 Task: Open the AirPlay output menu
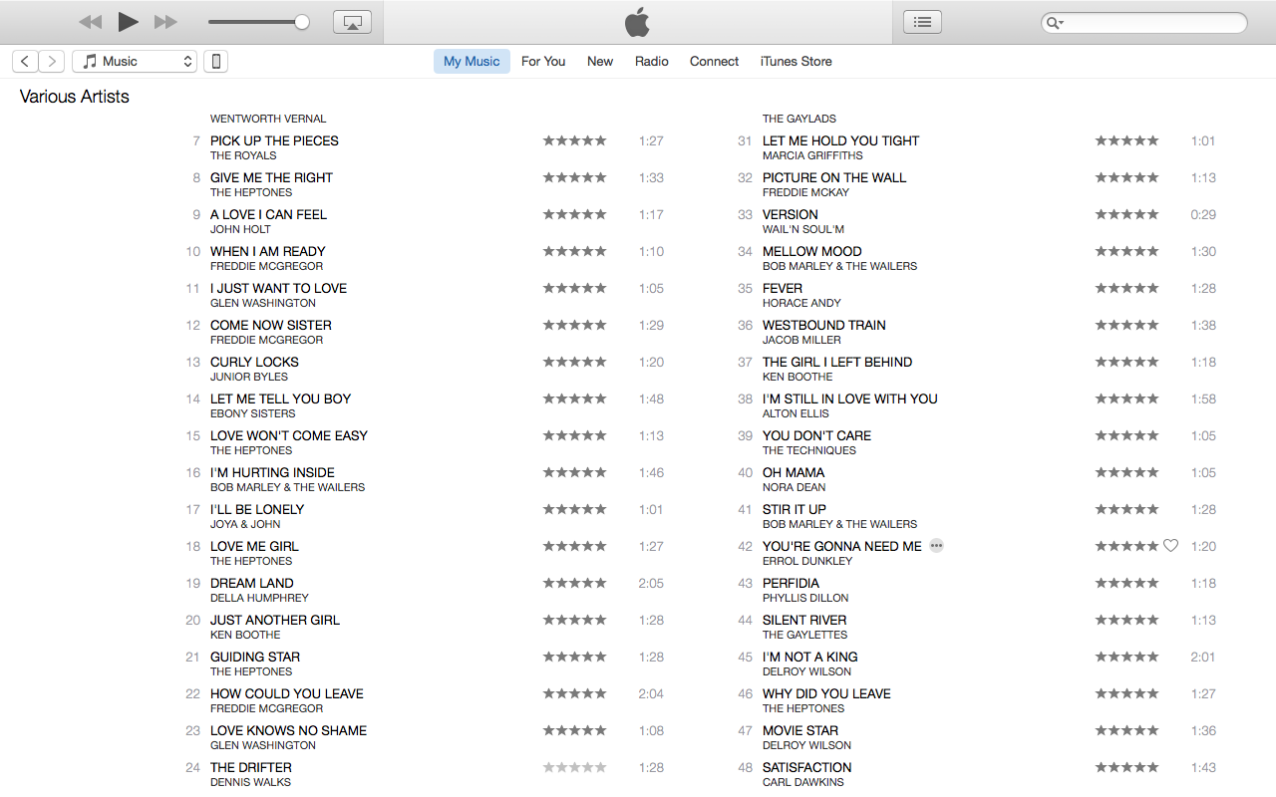coord(352,22)
